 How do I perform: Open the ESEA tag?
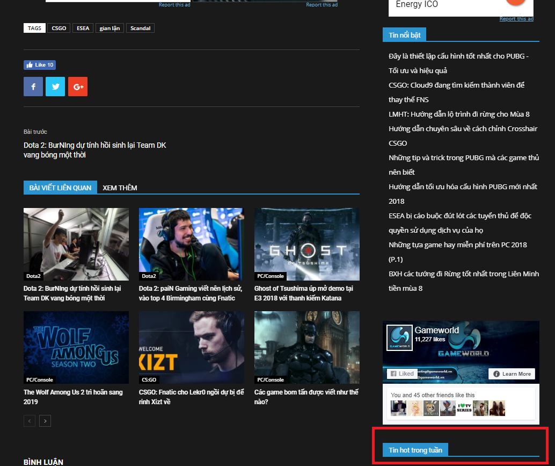click(83, 28)
